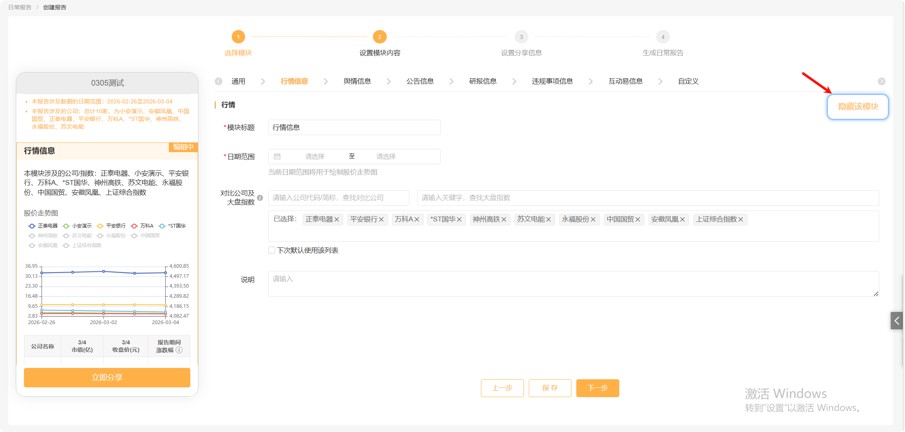The height and width of the screenshot is (432, 905).
Task: Switch to the 公告信息 tab
Action: coord(420,82)
